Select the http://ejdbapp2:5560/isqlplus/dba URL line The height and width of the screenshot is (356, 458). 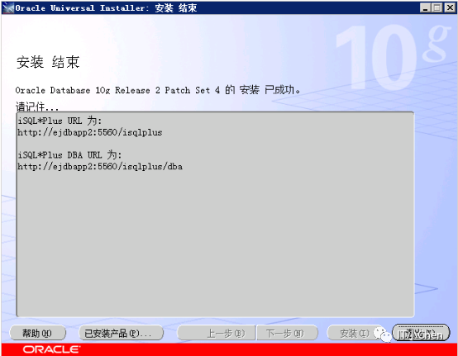100,167
